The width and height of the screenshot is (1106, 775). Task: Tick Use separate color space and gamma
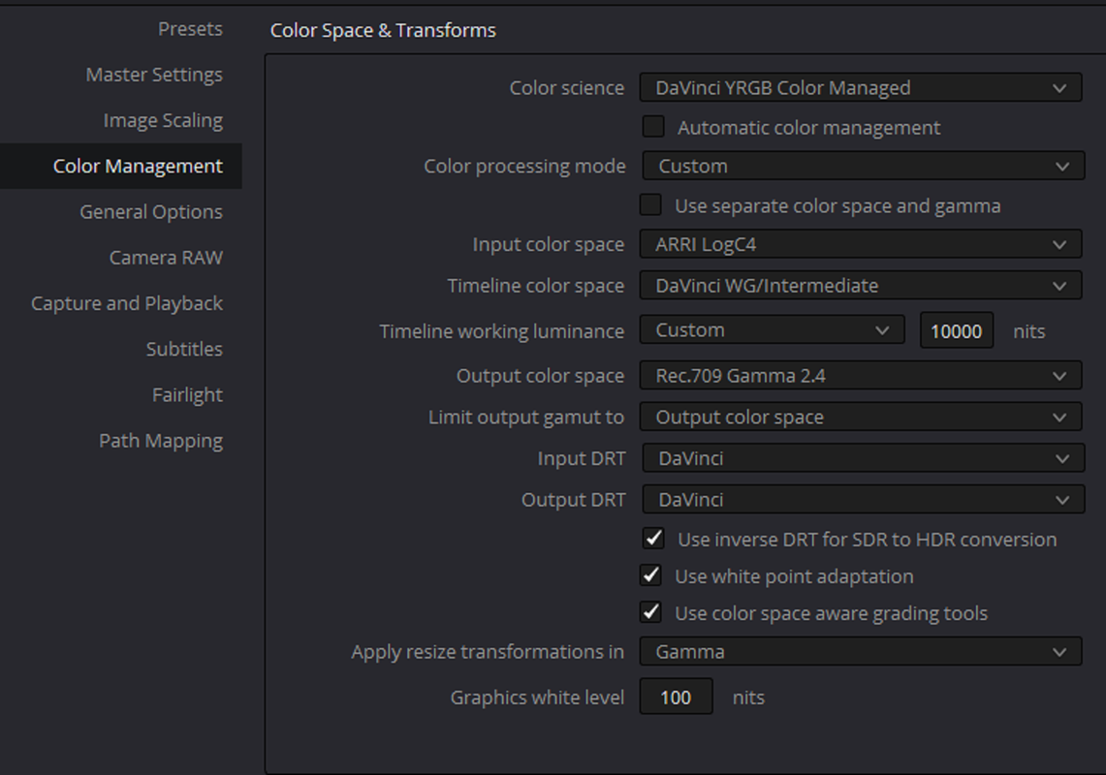coord(650,205)
